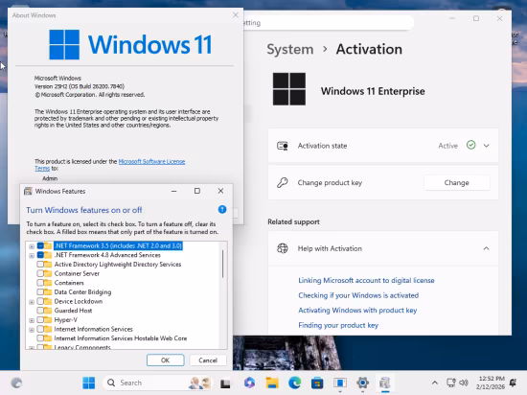527x395 pixels.
Task: Enable Data Center Bridging checkbox
Action: (40, 291)
